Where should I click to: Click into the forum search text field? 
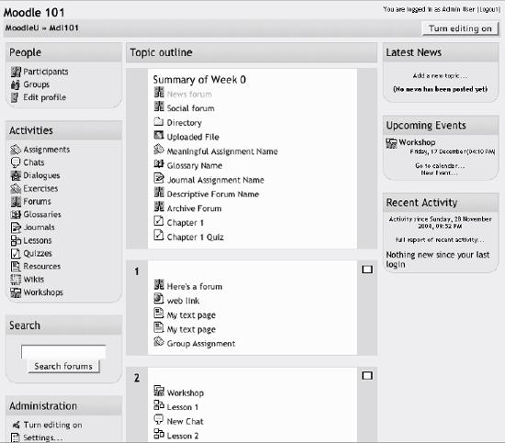[x=63, y=351]
